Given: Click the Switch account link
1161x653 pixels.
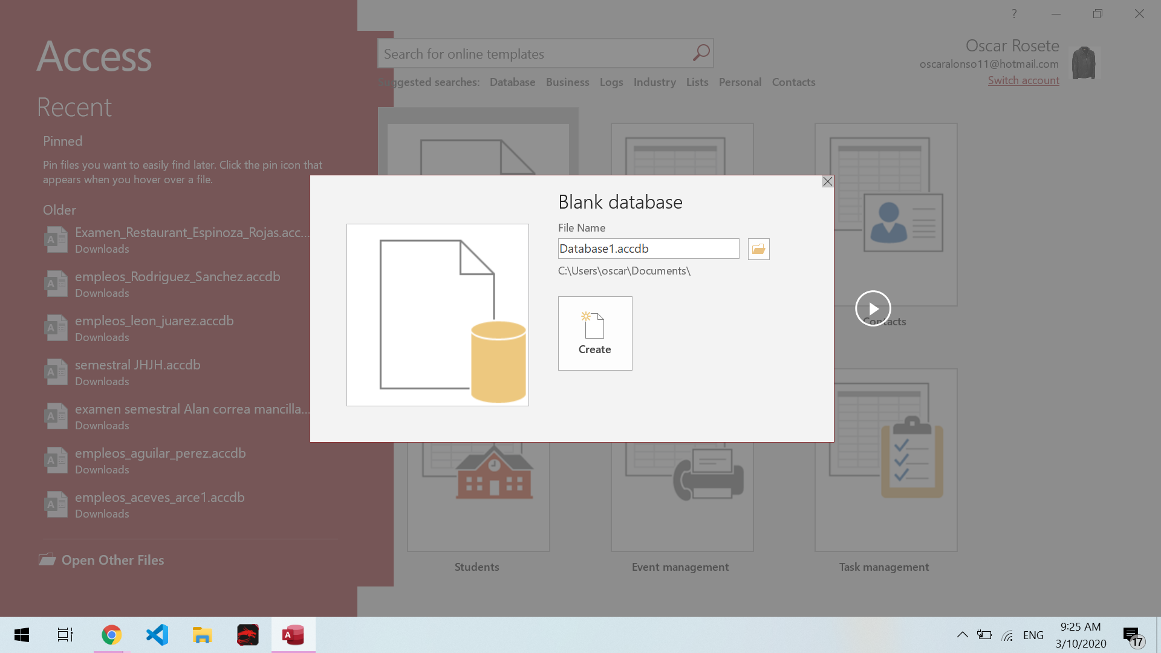Looking at the screenshot, I should pyautogui.click(x=1023, y=80).
